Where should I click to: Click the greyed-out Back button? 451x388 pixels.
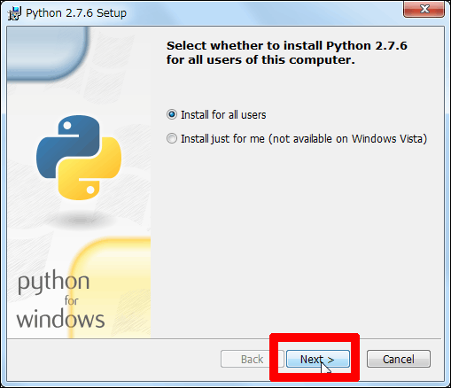[252, 359]
